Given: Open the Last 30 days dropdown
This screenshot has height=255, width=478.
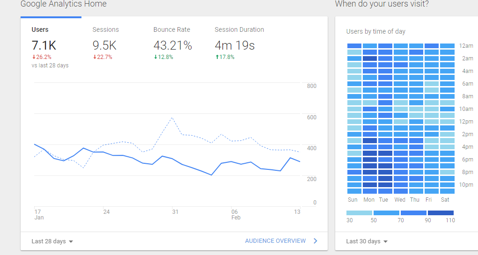Looking at the screenshot, I should 367,241.
